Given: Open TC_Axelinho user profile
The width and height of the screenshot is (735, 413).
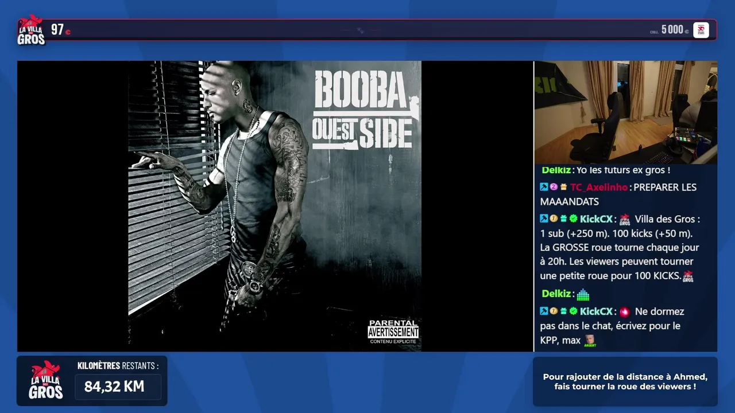Looking at the screenshot, I should tap(599, 188).
